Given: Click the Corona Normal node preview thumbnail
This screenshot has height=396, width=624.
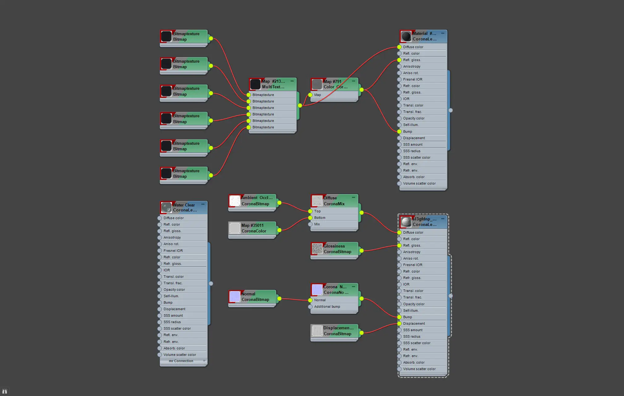Looking at the screenshot, I should click(x=317, y=290).
